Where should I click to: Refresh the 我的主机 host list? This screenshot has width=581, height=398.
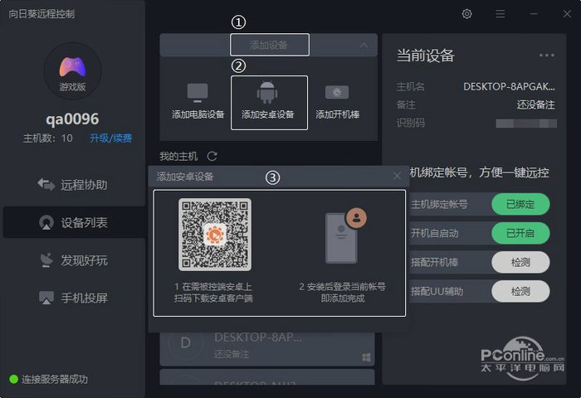tap(212, 156)
